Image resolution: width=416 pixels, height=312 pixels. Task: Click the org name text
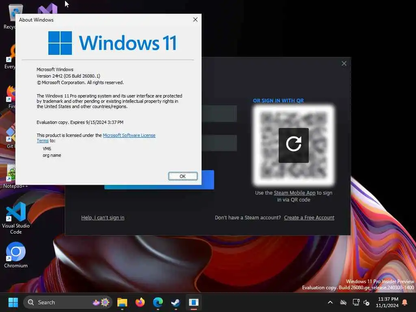pyautogui.click(x=52, y=155)
